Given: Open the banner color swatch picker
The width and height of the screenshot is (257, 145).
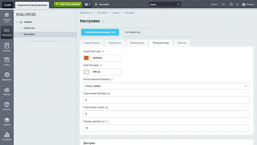Looking at the screenshot, I should click(x=86, y=72).
